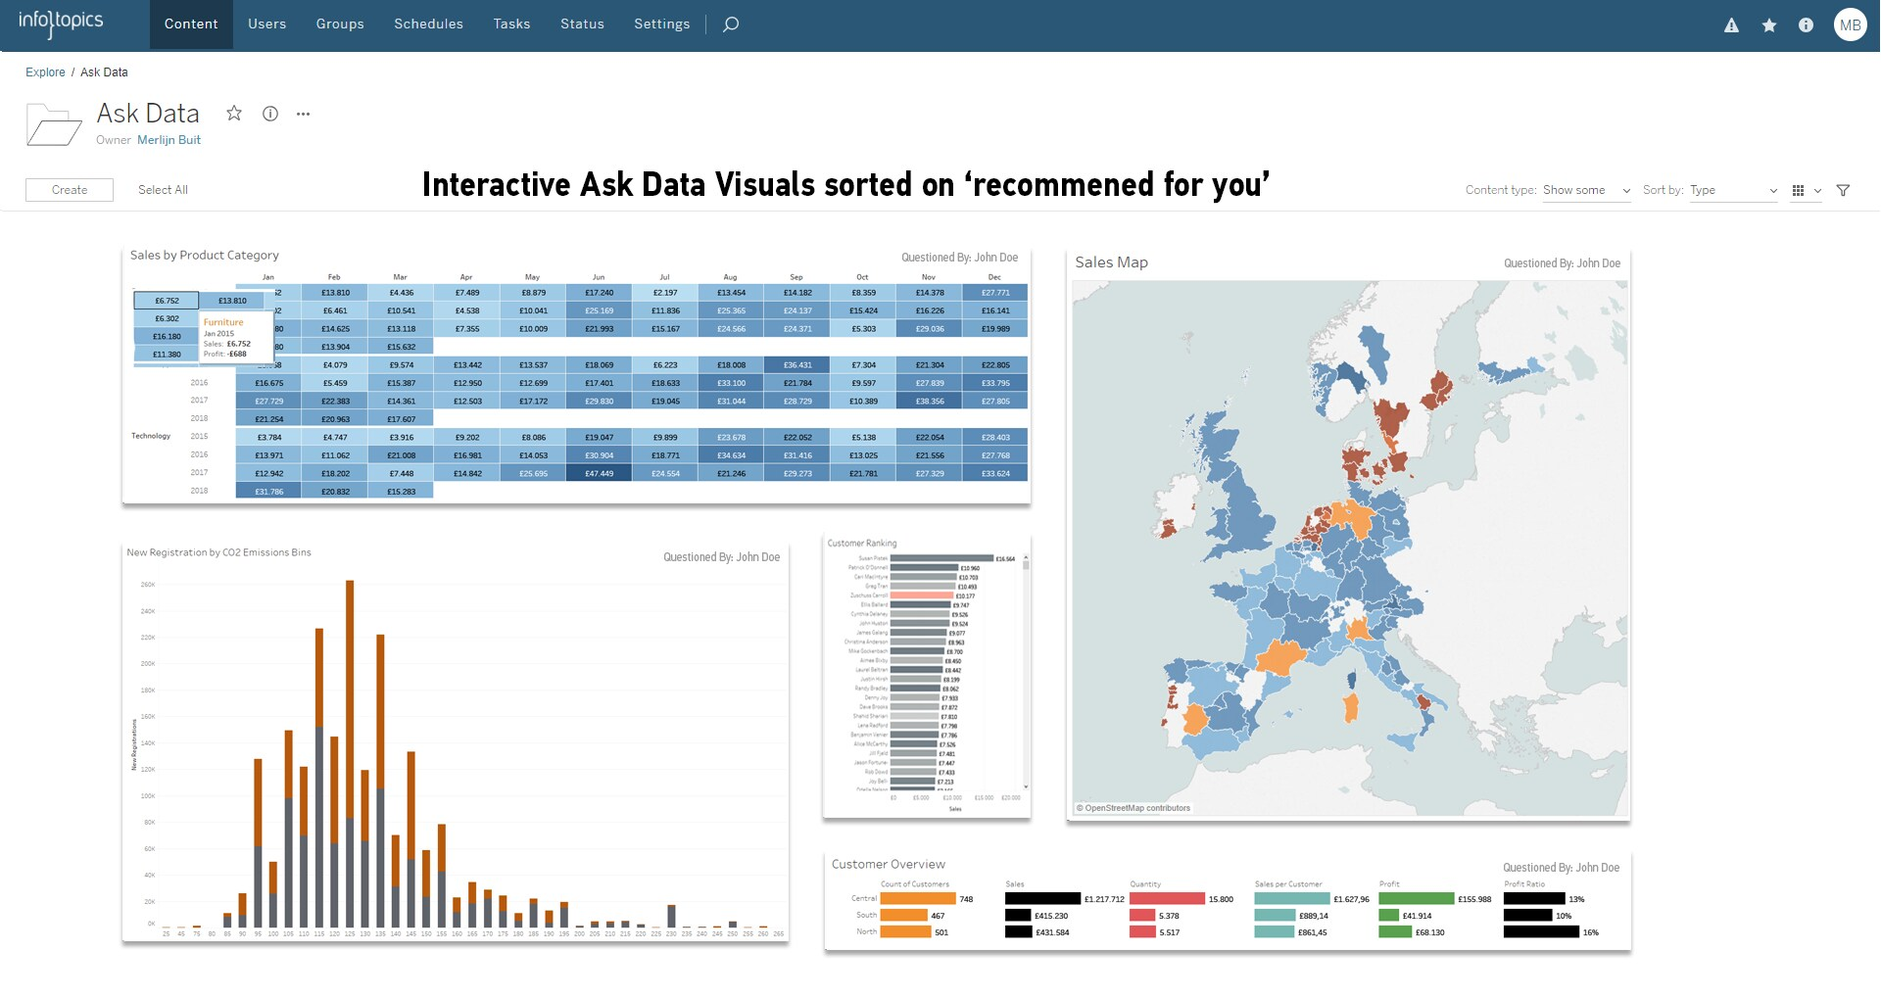Open the Sort by Type dropdown
The height and width of the screenshot is (999, 1881).
tap(1732, 190)
